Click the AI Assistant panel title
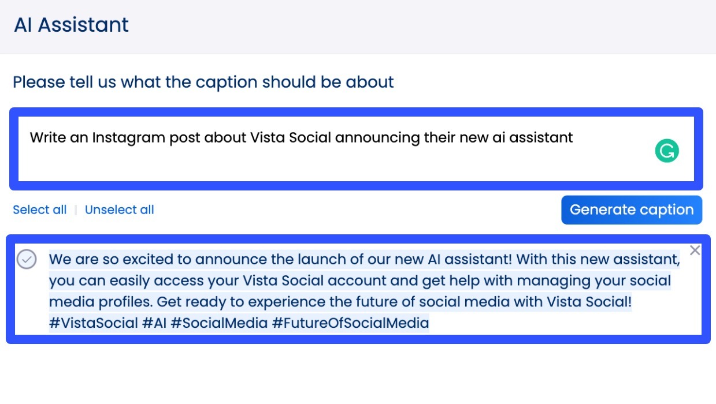This screenshot has height=404, width=716. click(72, 25)
